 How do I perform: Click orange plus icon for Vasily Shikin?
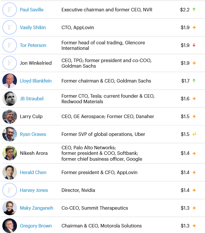click(194, 27)
